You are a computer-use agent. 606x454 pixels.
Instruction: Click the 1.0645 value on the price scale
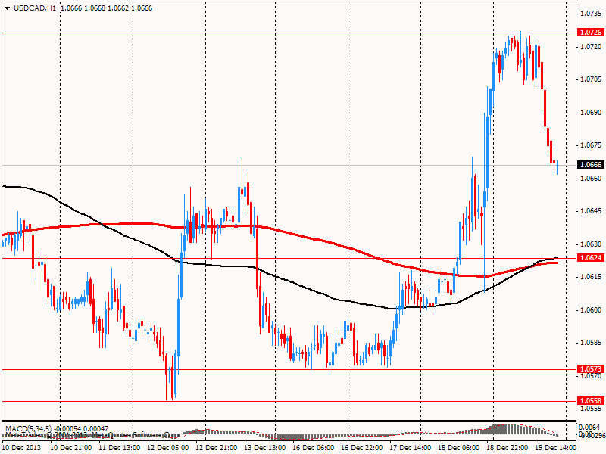click(591, 211)
